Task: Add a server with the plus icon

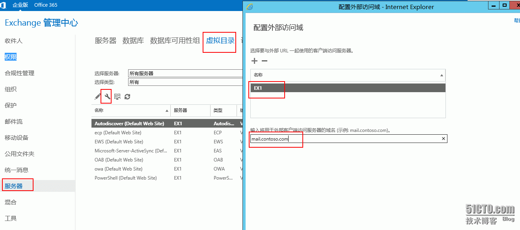Action: click(x=254, y=61)
